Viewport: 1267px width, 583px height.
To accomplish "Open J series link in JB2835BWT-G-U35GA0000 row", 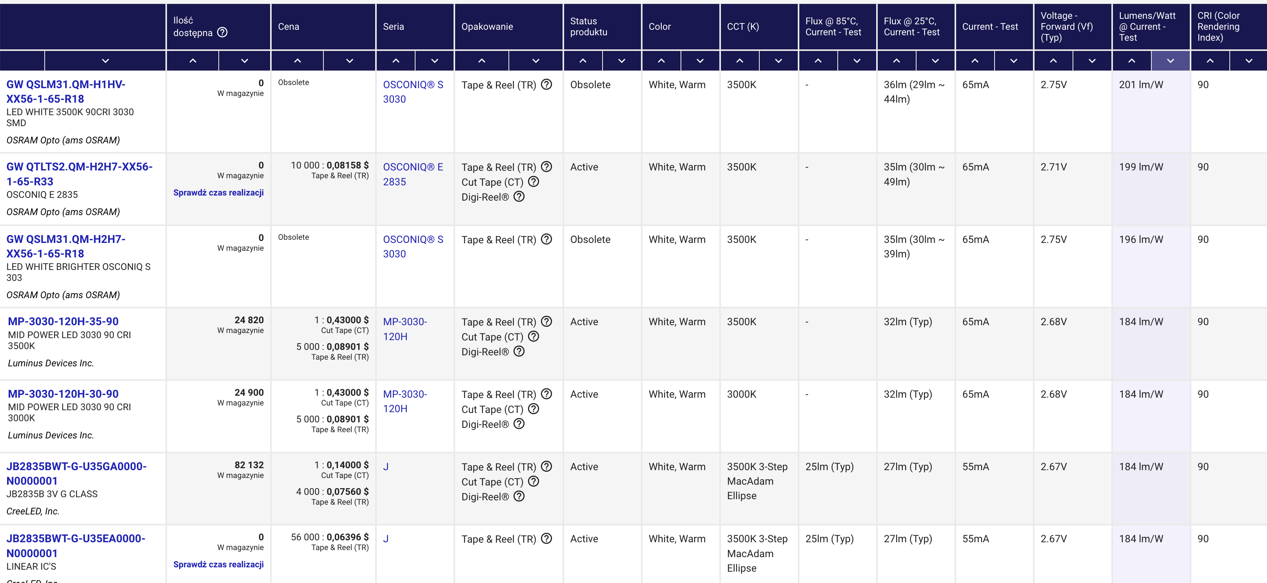I will (x=386, y=467).
